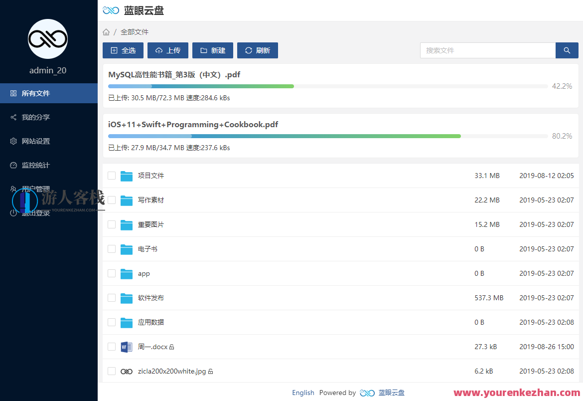The image size is (583, 401).
Task: Check the checkbox beside 项目文件 folder
Action: coord(112,176)
